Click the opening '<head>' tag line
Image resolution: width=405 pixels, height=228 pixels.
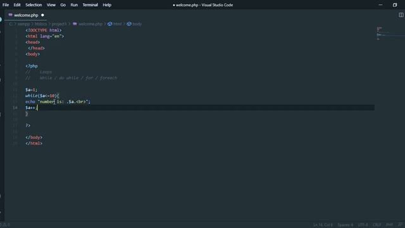pos(32,42)
